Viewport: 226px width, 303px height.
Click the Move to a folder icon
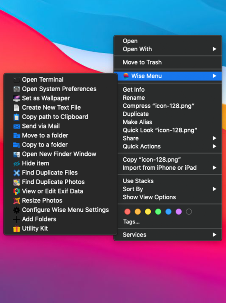click(17, 135)
